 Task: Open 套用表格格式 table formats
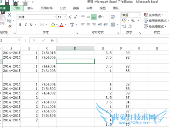click(156, 21)
